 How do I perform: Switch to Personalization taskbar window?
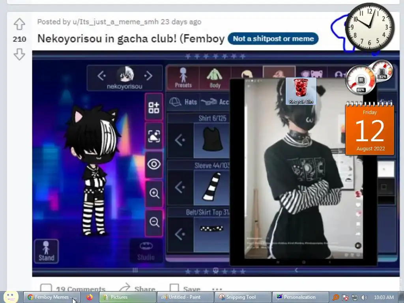[x=300, y=297]
